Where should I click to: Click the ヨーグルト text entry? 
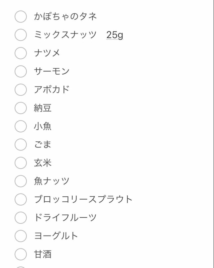coord(56,236)
